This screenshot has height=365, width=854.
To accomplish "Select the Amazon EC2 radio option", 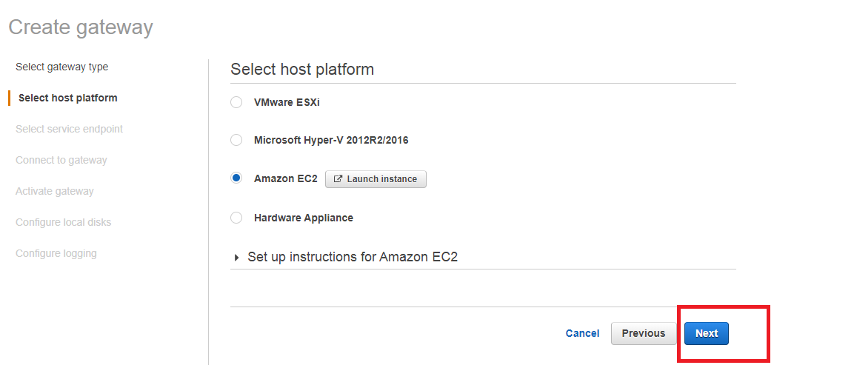I will point(236,178).
